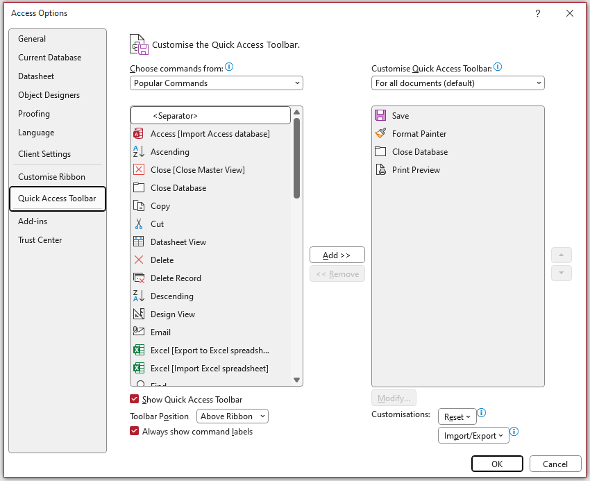This screenshot has width=590, height=481.
Task: Select the Delete Record icon
Action: (139, 278)
